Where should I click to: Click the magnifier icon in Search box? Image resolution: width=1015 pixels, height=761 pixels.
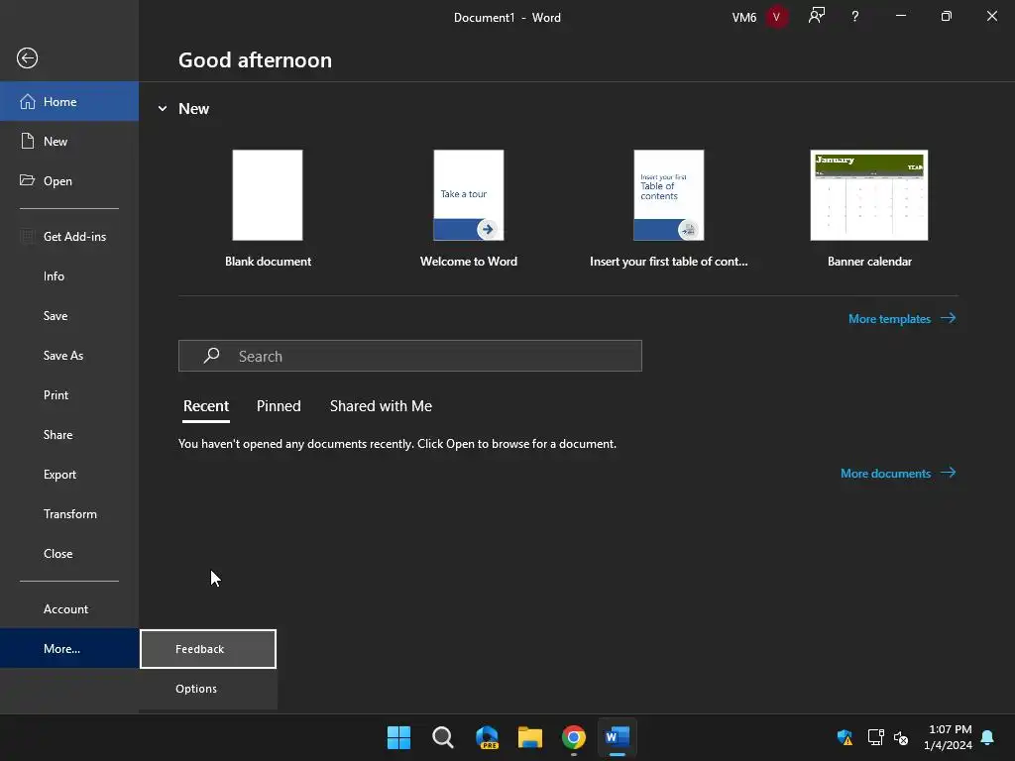point(212,356)
